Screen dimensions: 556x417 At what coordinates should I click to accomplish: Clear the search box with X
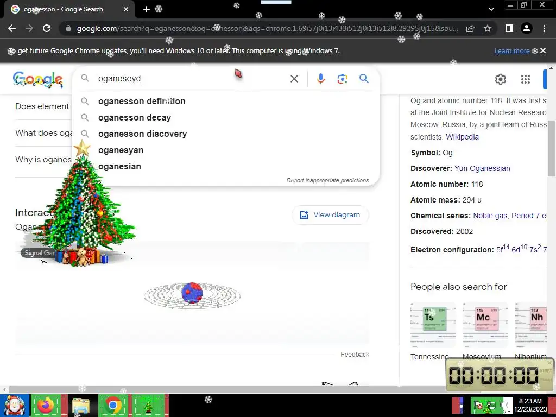[294, 79]
